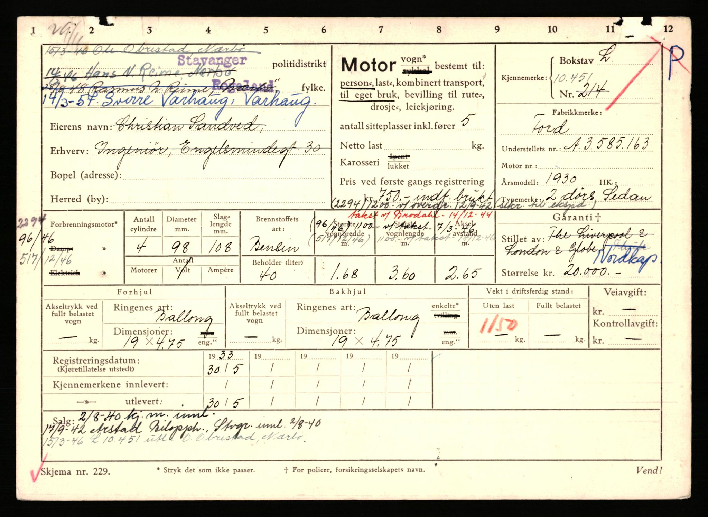Image resolution: width=708 pixels, height=517 pixels.
Task: Click the Forhjul tyre type 'Ballong'
Action: pos(185,318)
